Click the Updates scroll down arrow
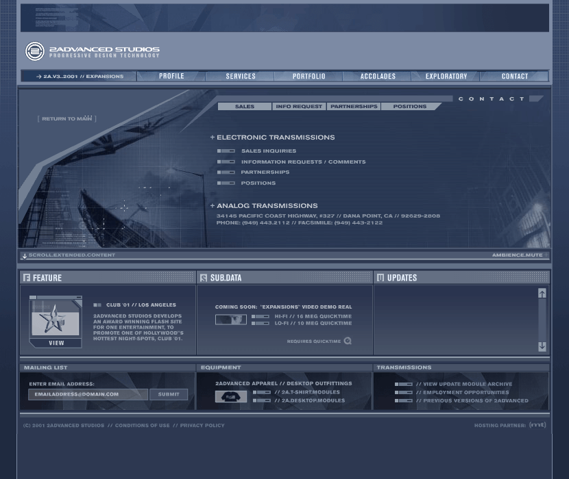 coord(542,346)
